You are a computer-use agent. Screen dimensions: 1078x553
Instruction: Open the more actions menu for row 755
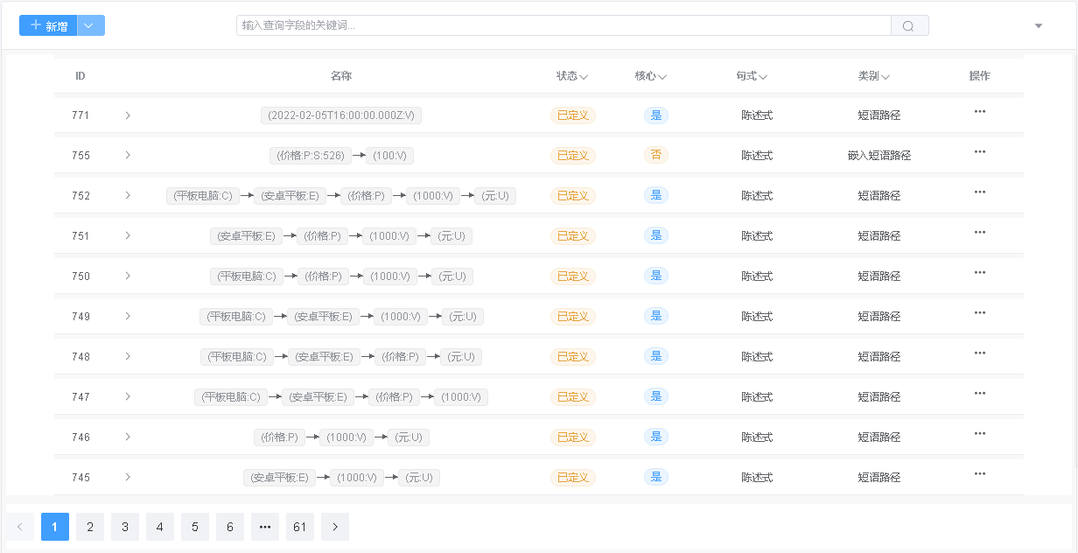[980, 152]
